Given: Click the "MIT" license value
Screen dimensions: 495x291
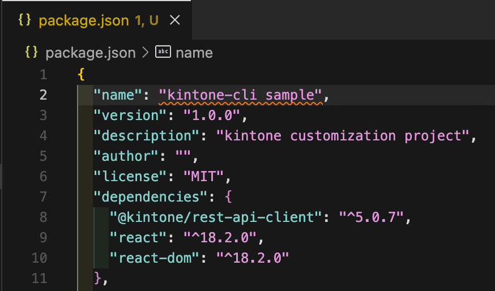Looking at the screenshot, I should tap(204, 177).
